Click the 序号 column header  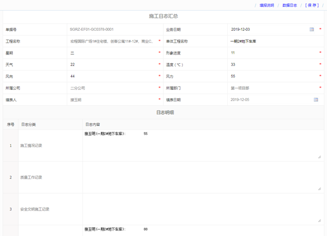click(x=11, y=125)
